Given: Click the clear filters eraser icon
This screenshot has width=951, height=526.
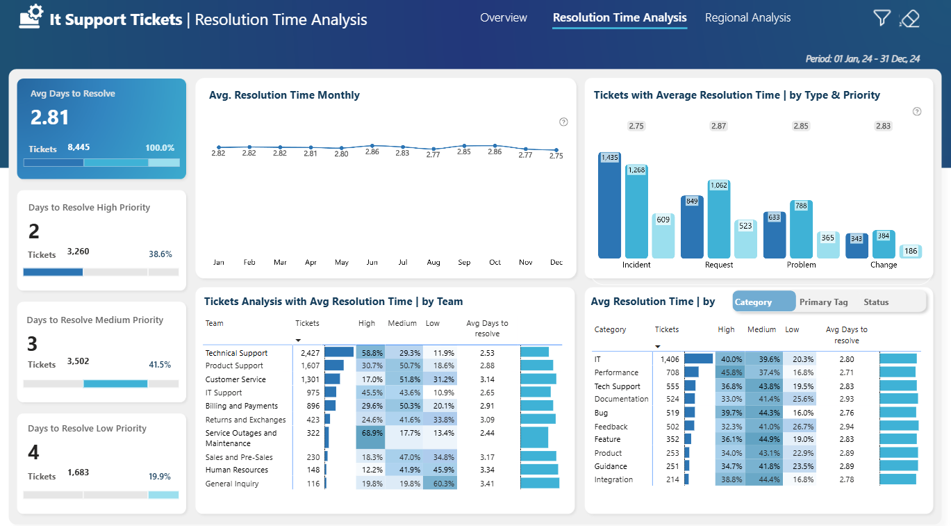Looking at the screenshot, I should pyautogui.click(x=909, y=18).
